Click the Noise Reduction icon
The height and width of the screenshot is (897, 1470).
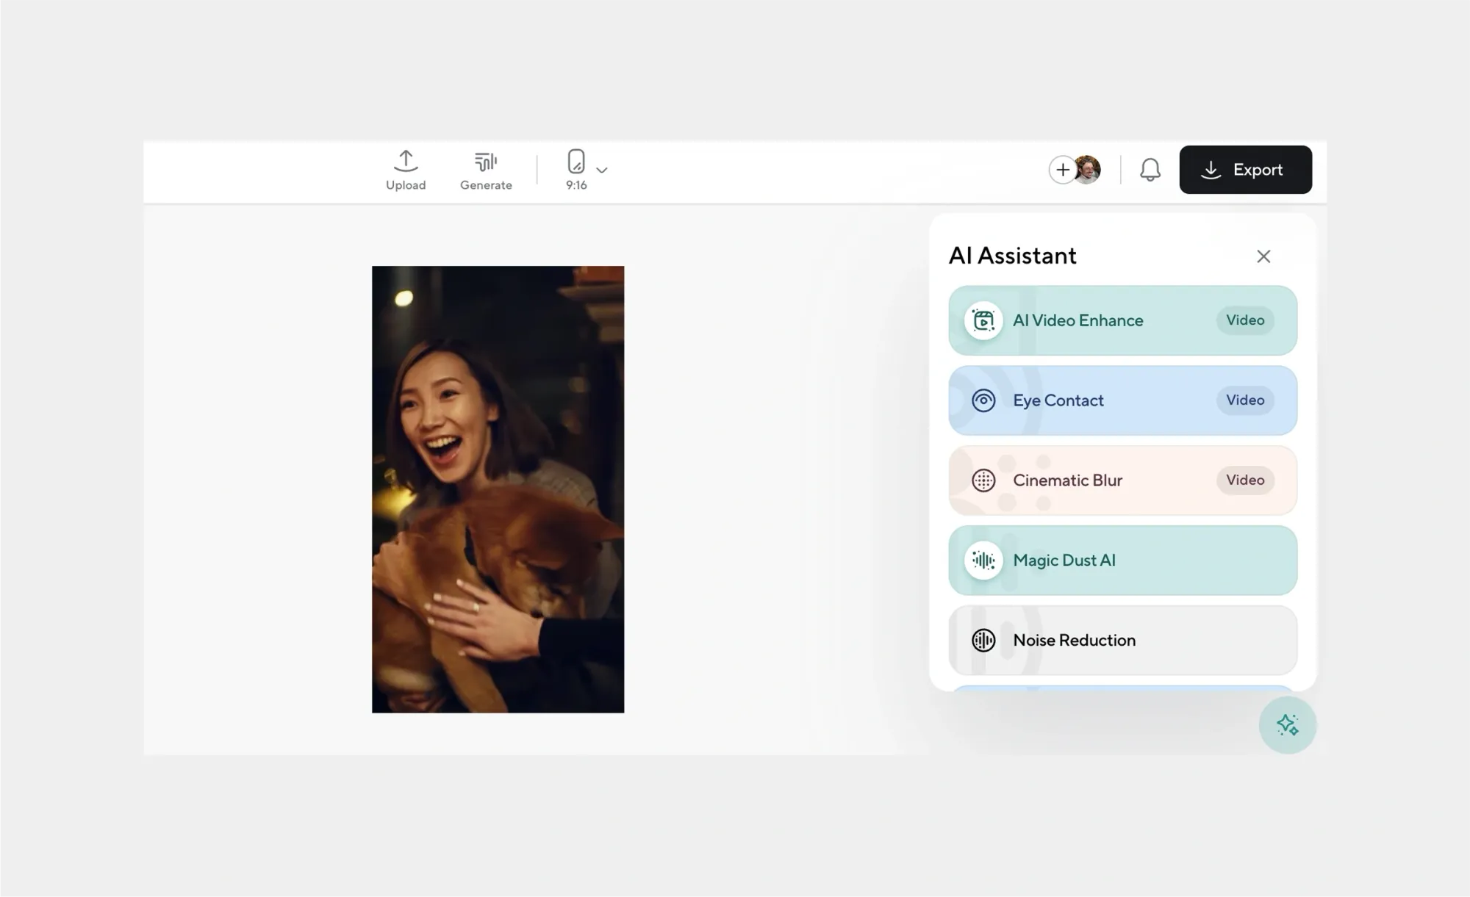click(983, 641)
